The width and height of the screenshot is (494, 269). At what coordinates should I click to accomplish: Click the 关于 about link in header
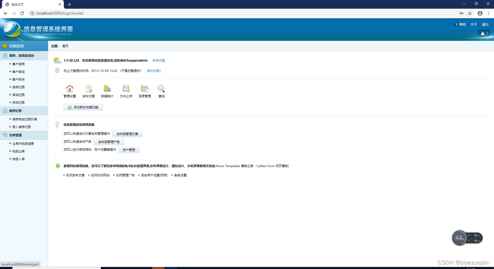[x=474, y=25]
